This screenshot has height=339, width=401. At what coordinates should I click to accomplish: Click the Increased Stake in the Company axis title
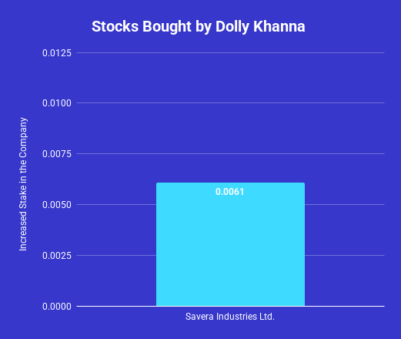click(23, 184)
